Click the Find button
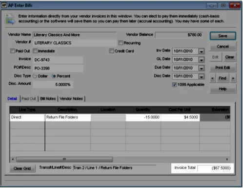The height and width of the screenshot is (188, 243). click(223, 78)
